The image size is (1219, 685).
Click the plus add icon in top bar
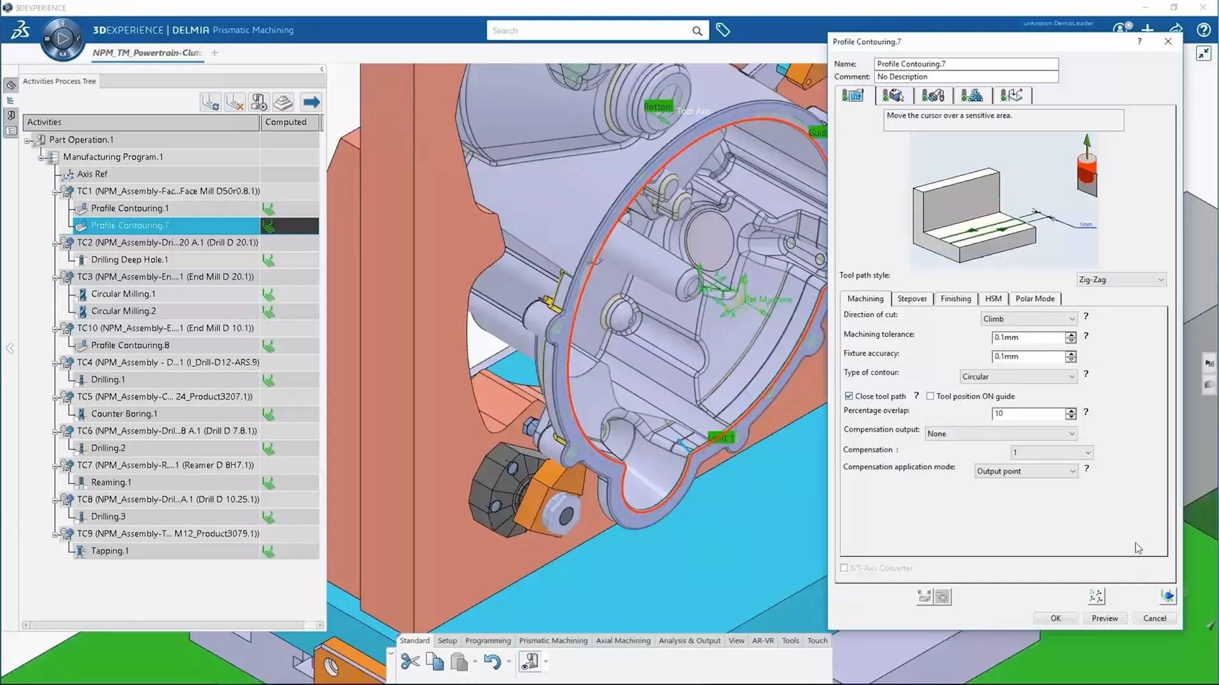(1148, 29)
